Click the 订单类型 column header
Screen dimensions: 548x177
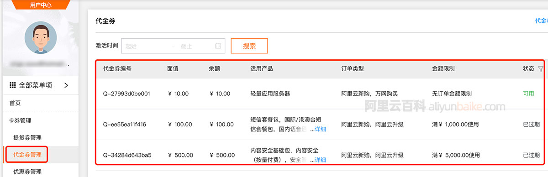click(353, 69)
